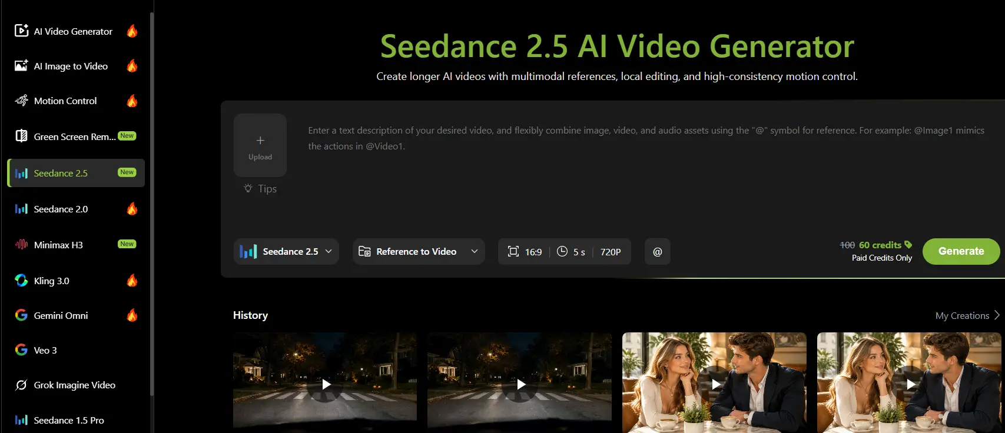This screenshot has height=433, width=1005.
Task: Click the AI Image to Video picture icon
Action: 21,65
